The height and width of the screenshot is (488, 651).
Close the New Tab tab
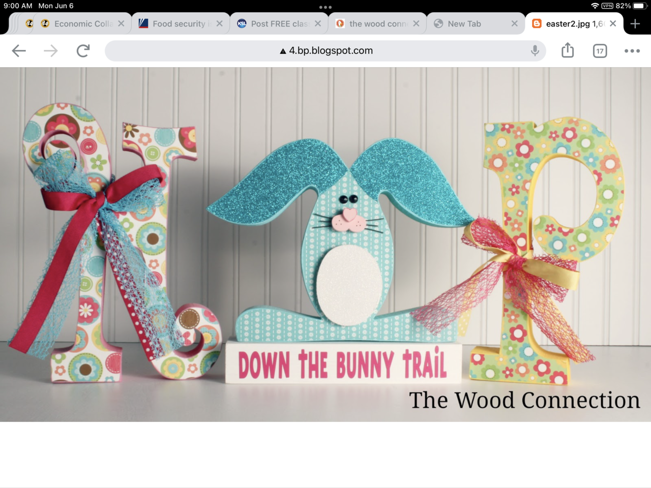pos(514,24)
